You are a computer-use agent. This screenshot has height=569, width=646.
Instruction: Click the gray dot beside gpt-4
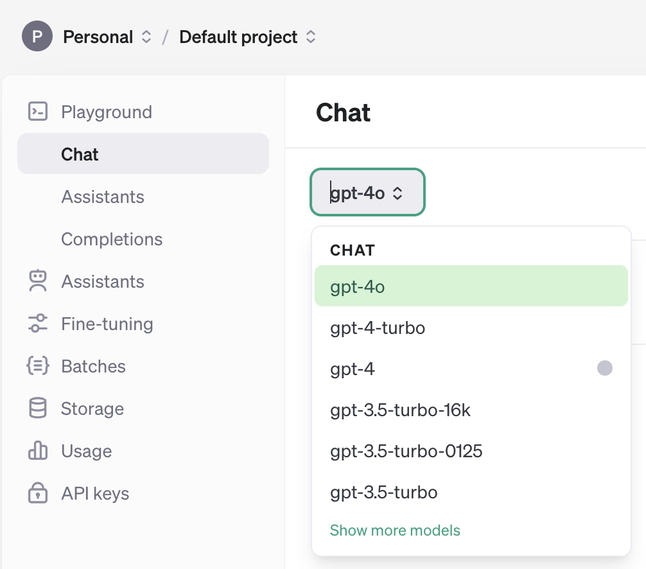point(604,368)
